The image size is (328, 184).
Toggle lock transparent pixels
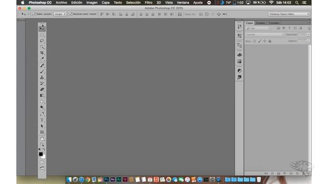[254, 41]
